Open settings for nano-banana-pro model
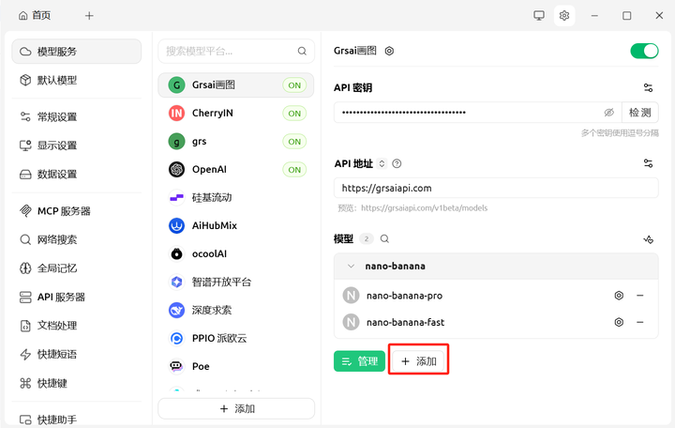Image resolution: width=675 pixels, height=428 pixels. click(x=619, y=296)
